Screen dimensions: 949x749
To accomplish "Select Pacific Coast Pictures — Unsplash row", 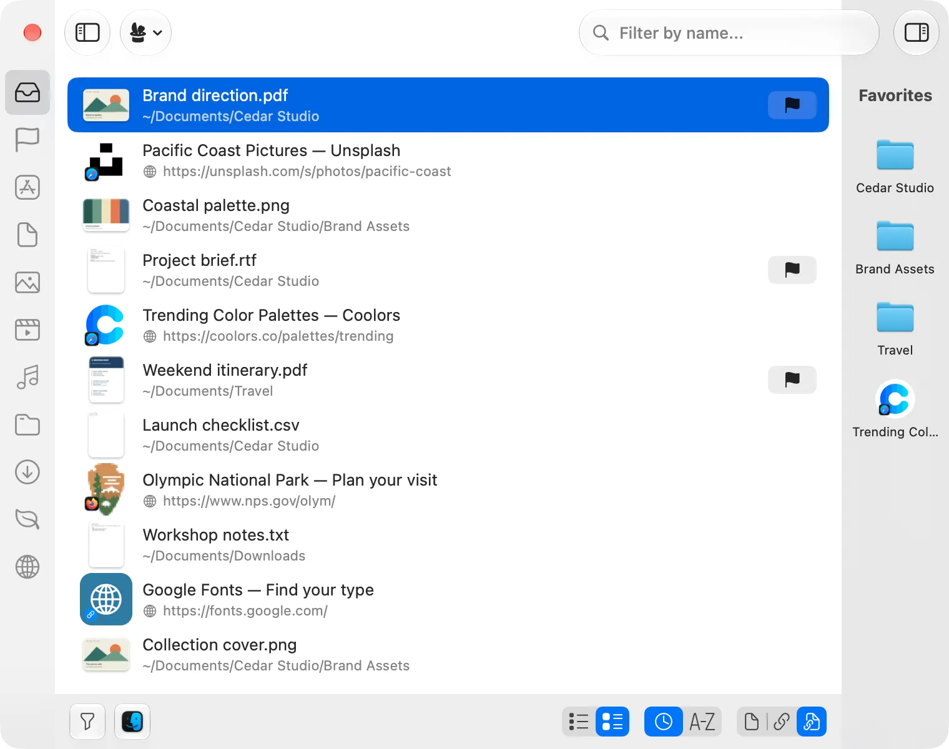I will pyautogui.click(x=448, y=160).
